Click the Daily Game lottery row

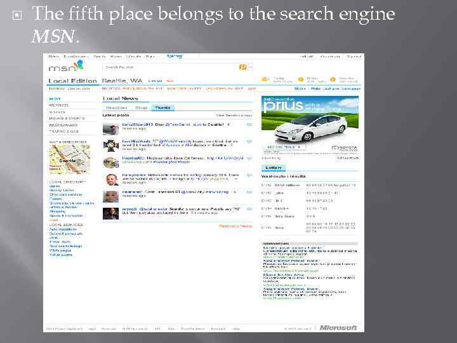[308, 217]
